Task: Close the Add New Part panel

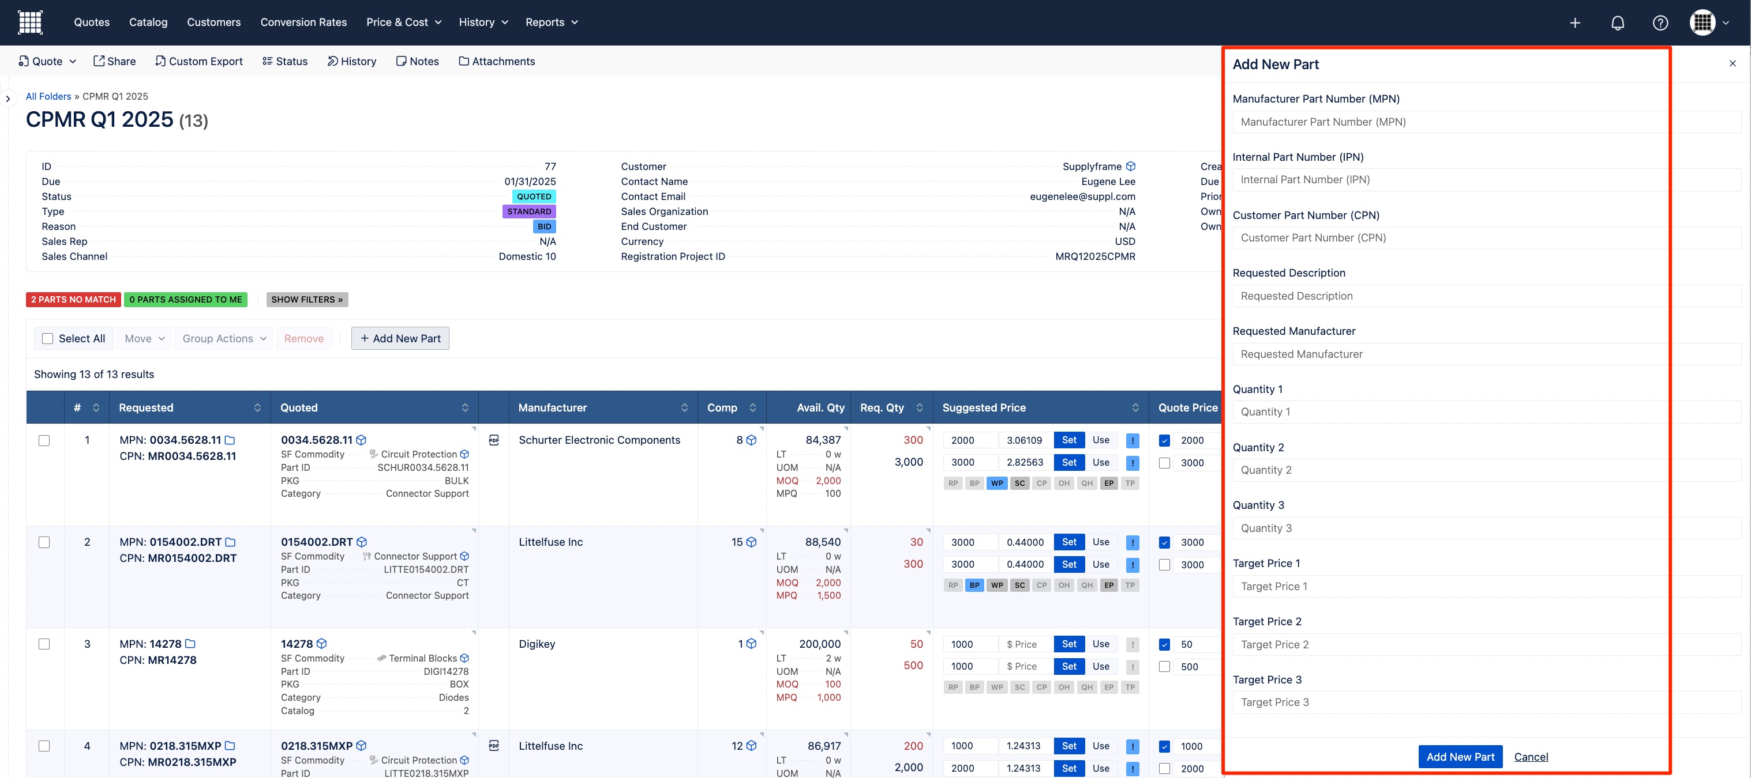Action: (x=1733, y=63)
